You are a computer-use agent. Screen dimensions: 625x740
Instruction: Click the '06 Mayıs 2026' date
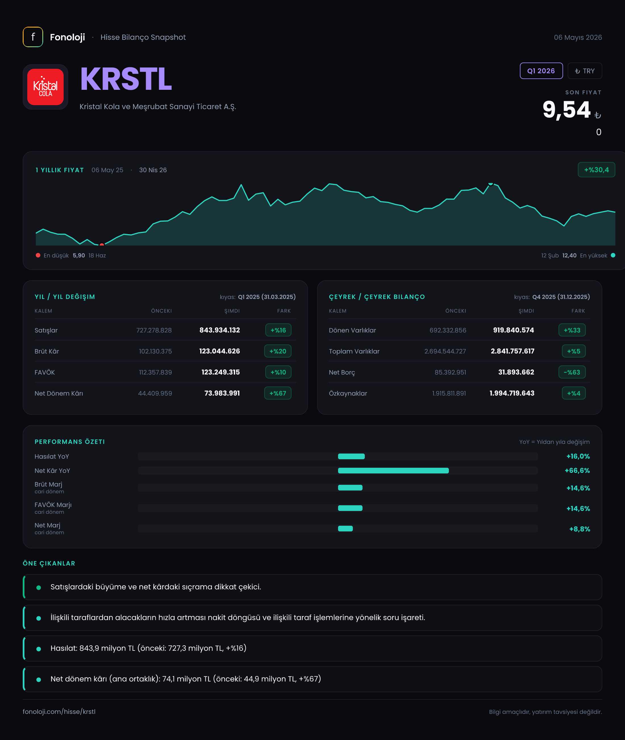click(x=578, y=37)
